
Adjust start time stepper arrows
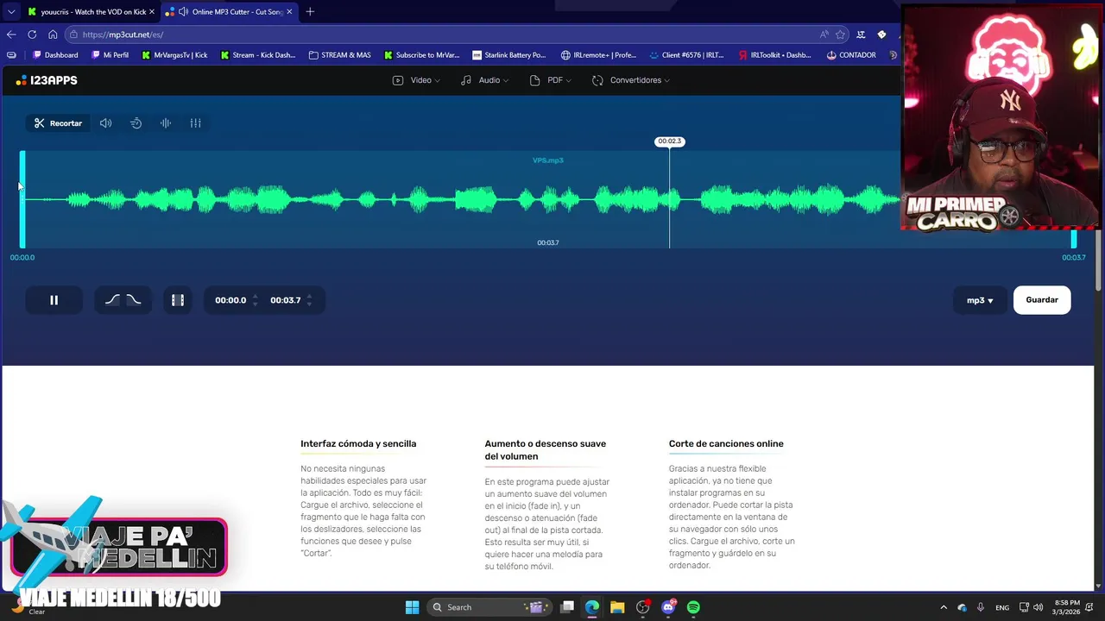pos(255,300)
